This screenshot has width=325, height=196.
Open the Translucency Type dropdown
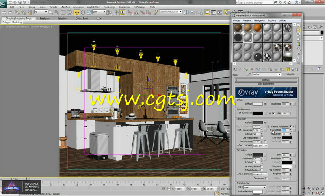coord(255,187)
